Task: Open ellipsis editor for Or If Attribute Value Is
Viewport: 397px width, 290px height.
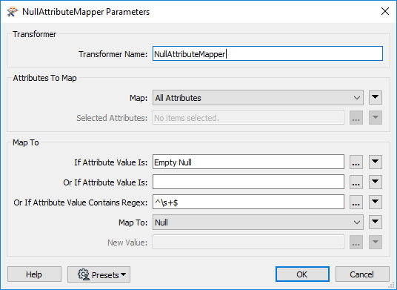Action: click(356, 182)
